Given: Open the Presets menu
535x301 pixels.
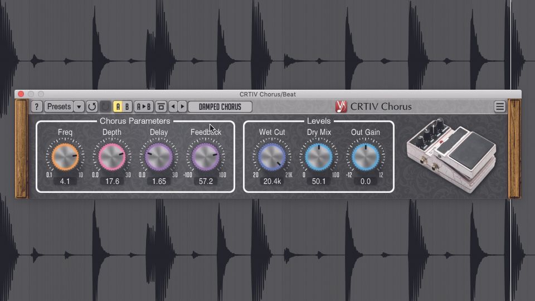Looking at the screenshot, I should (x=59, y=106).
